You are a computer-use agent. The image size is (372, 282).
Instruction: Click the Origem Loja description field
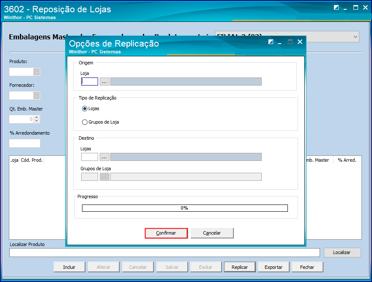click(x=186, y=81)
